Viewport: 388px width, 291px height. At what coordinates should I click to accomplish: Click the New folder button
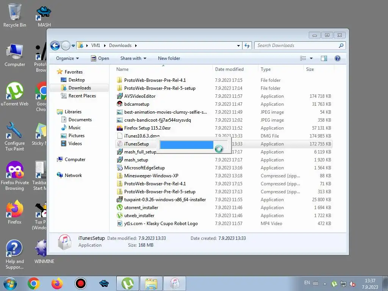pos(169,58)
